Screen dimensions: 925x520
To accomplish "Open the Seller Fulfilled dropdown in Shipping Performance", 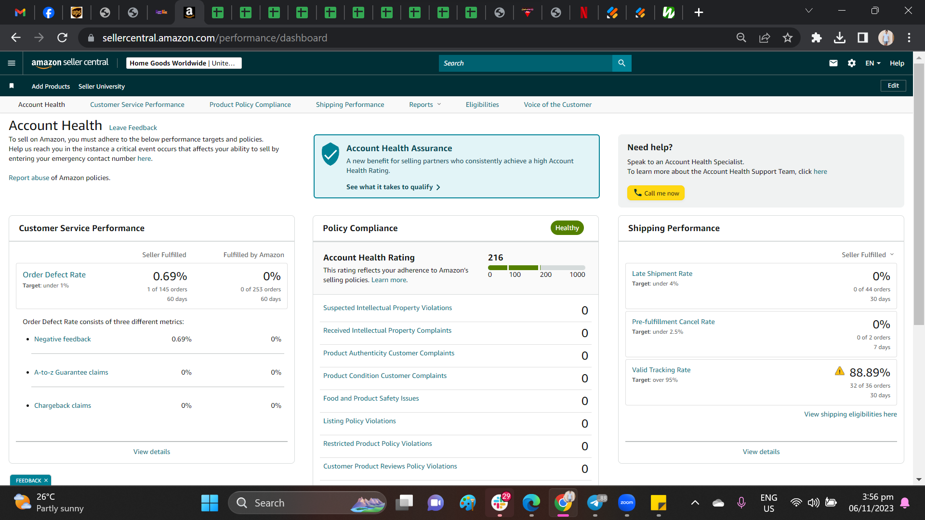I will coord(868,255).
